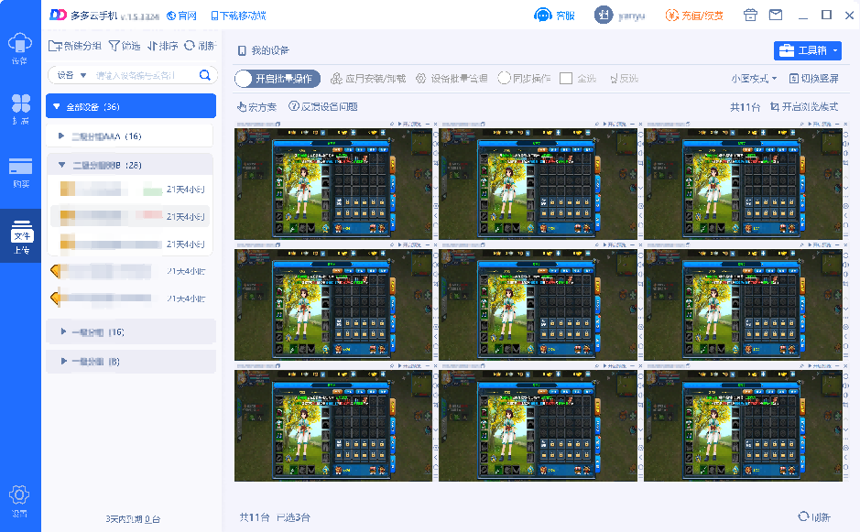Open the mail envelope messages

pos(776,15)
